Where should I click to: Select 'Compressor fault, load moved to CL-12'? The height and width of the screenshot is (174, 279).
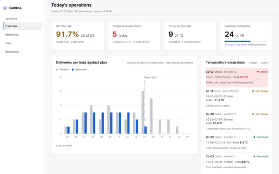click(228, 129)
